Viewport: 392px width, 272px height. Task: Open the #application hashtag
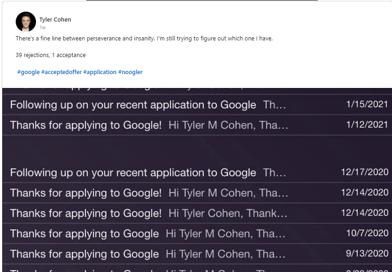tap(100, 72)
